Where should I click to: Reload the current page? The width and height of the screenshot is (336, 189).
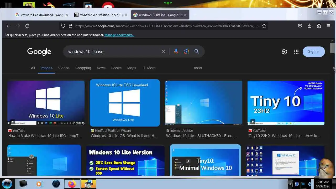click(27, 26)
